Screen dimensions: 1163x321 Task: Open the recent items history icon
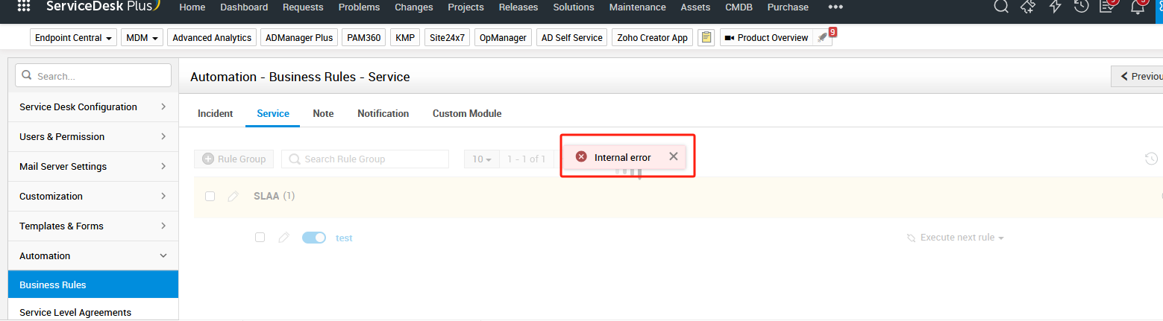click(x=1081, y=7)
